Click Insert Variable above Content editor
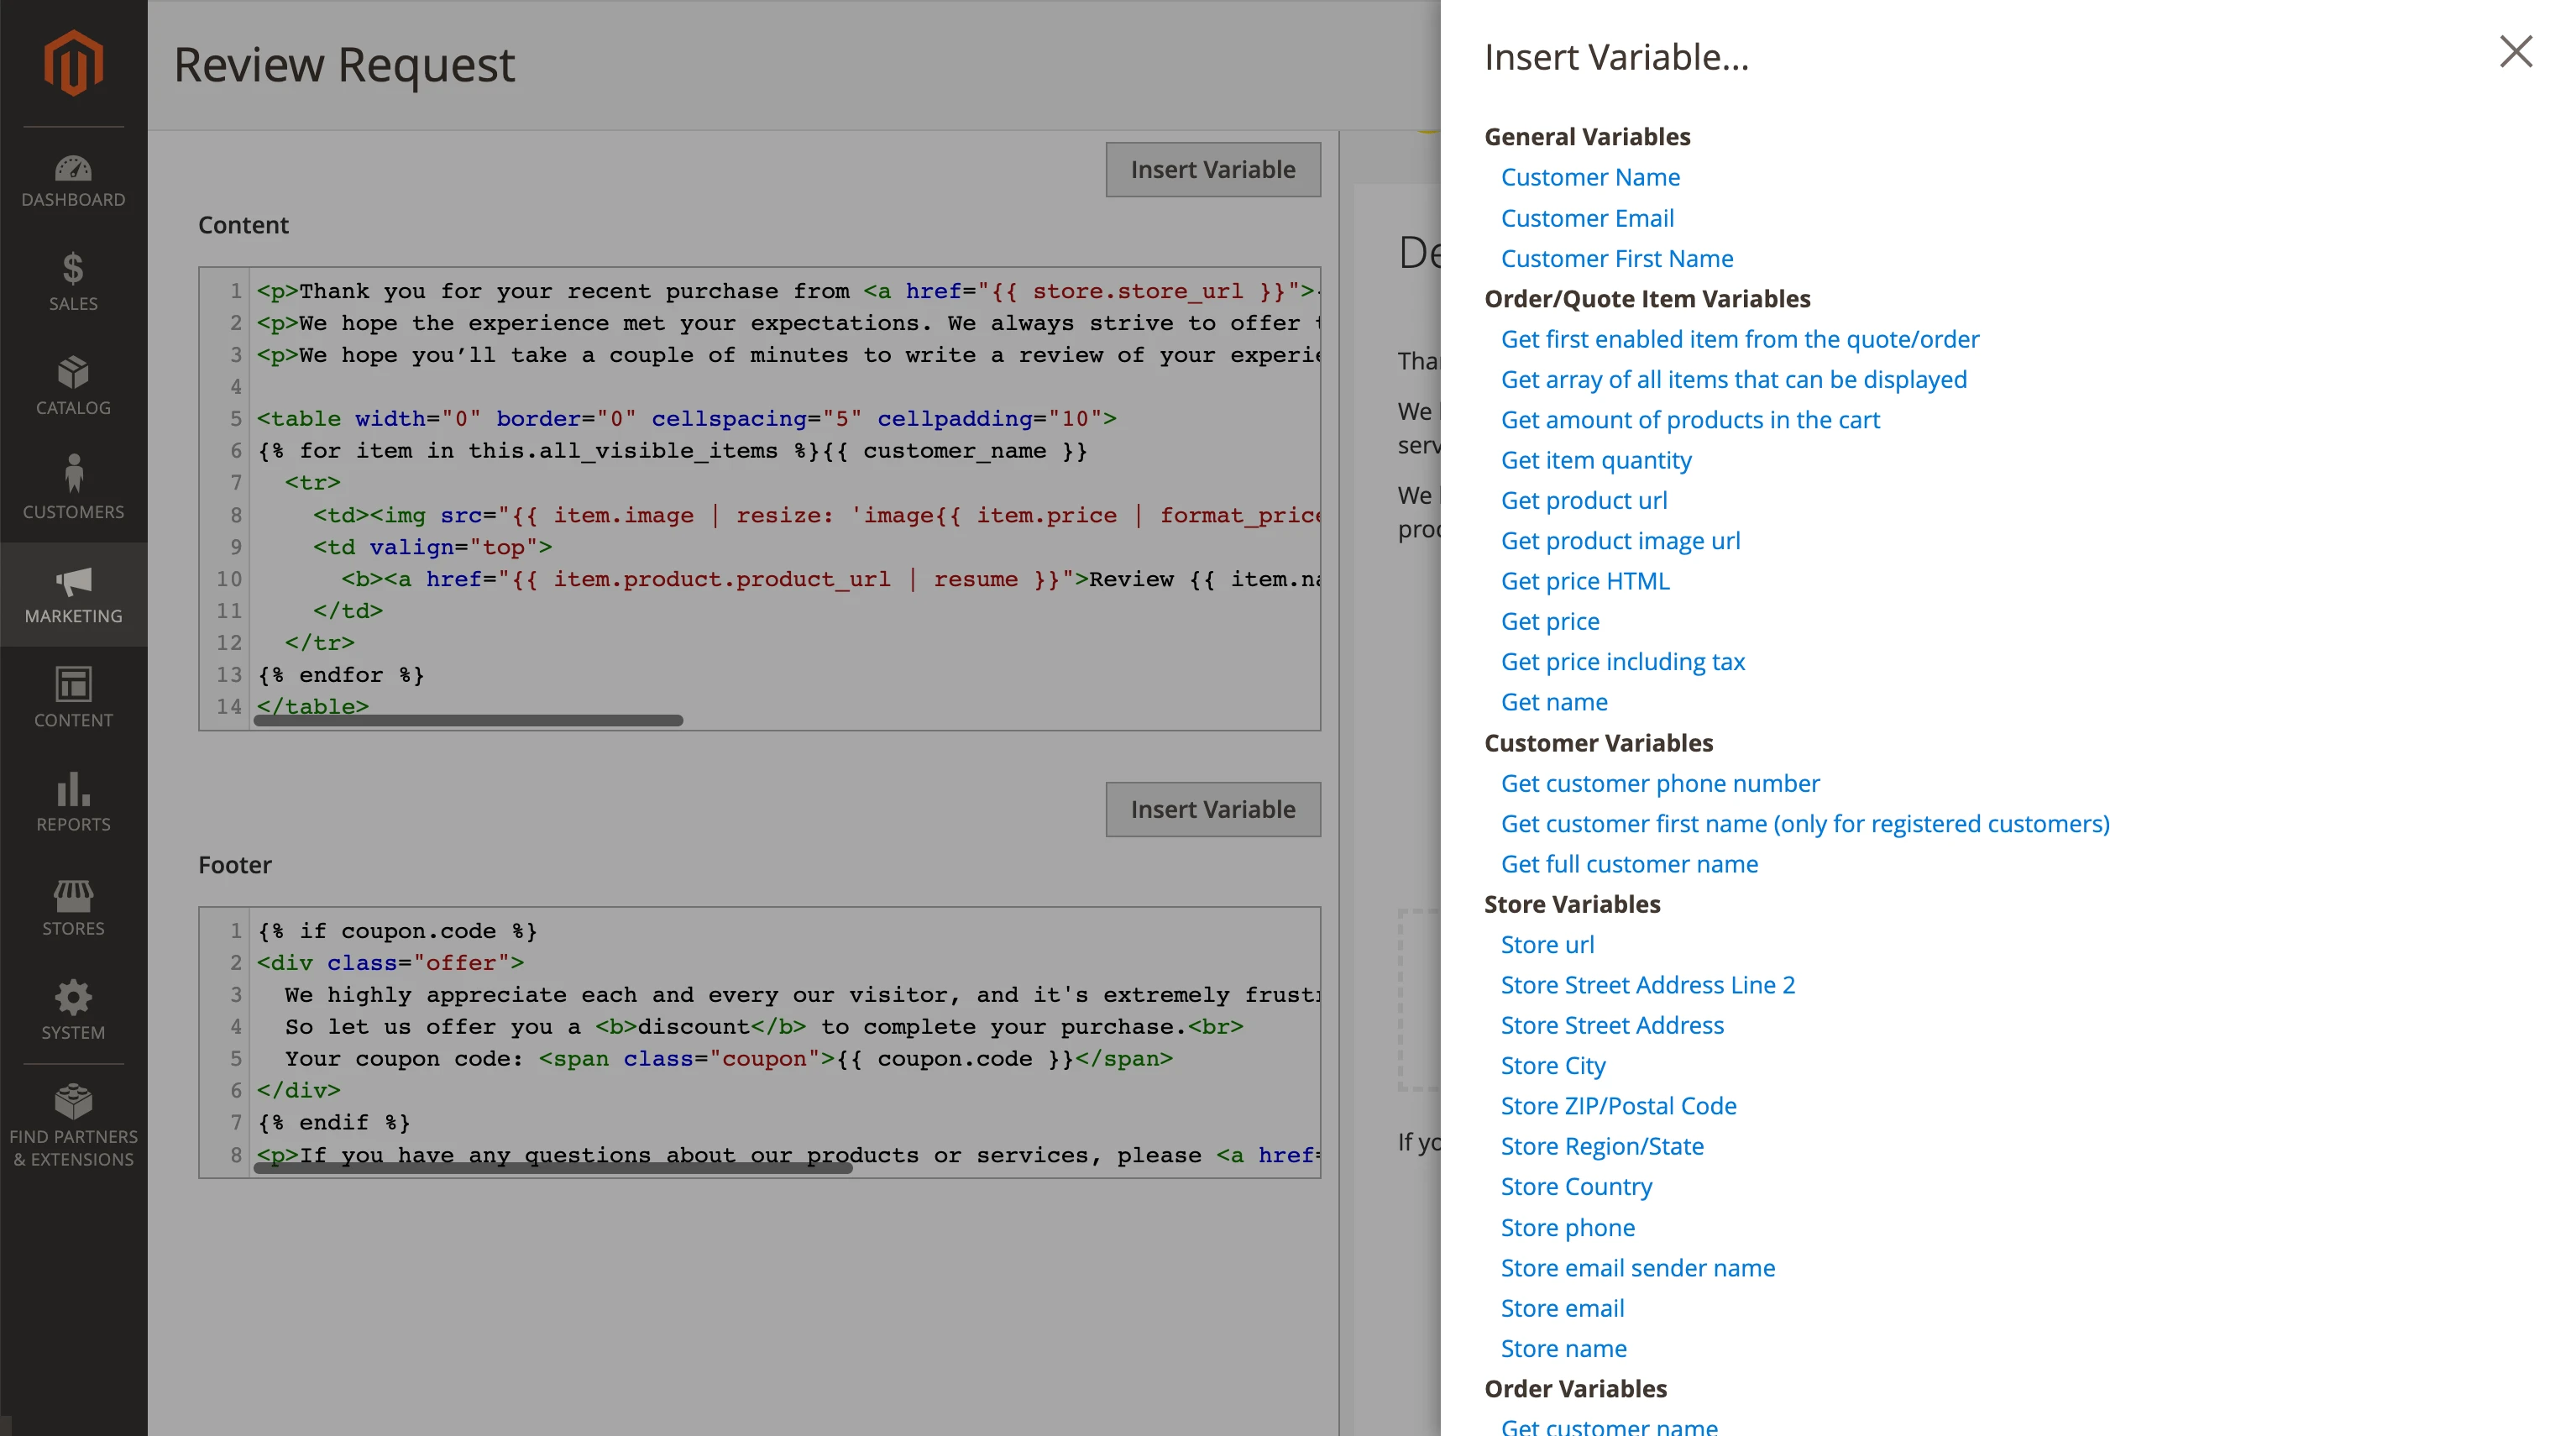This screenshot has height=1436, width=2576. (1212, 170)
